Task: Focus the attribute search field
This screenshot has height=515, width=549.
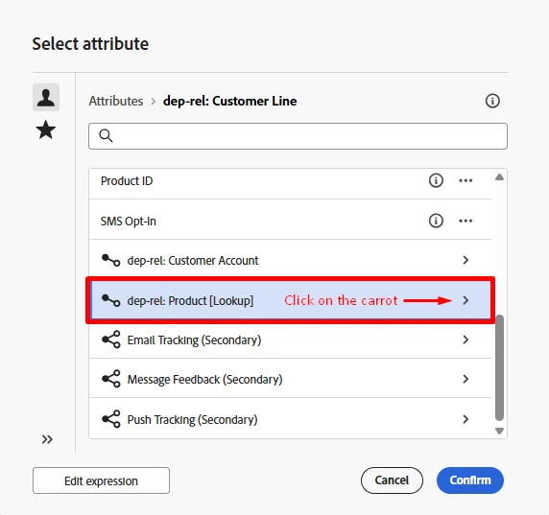Action: (298, 136)
